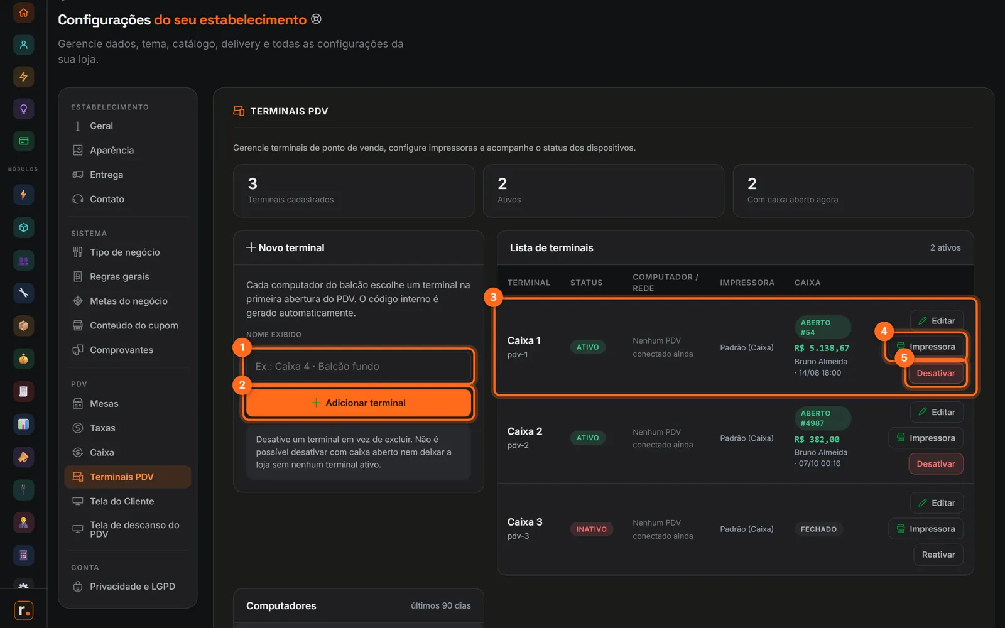This screenshot has height=628, width=1005.
Task: Click Desativar for Caixa 1
Action: pos(935,373)
